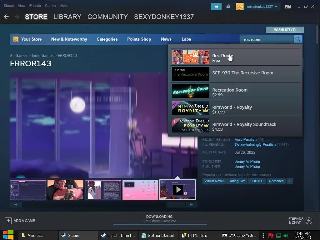Select Recreation Room $2.99 result
This screenshot has height=240, width=320.
coord(236,91)
